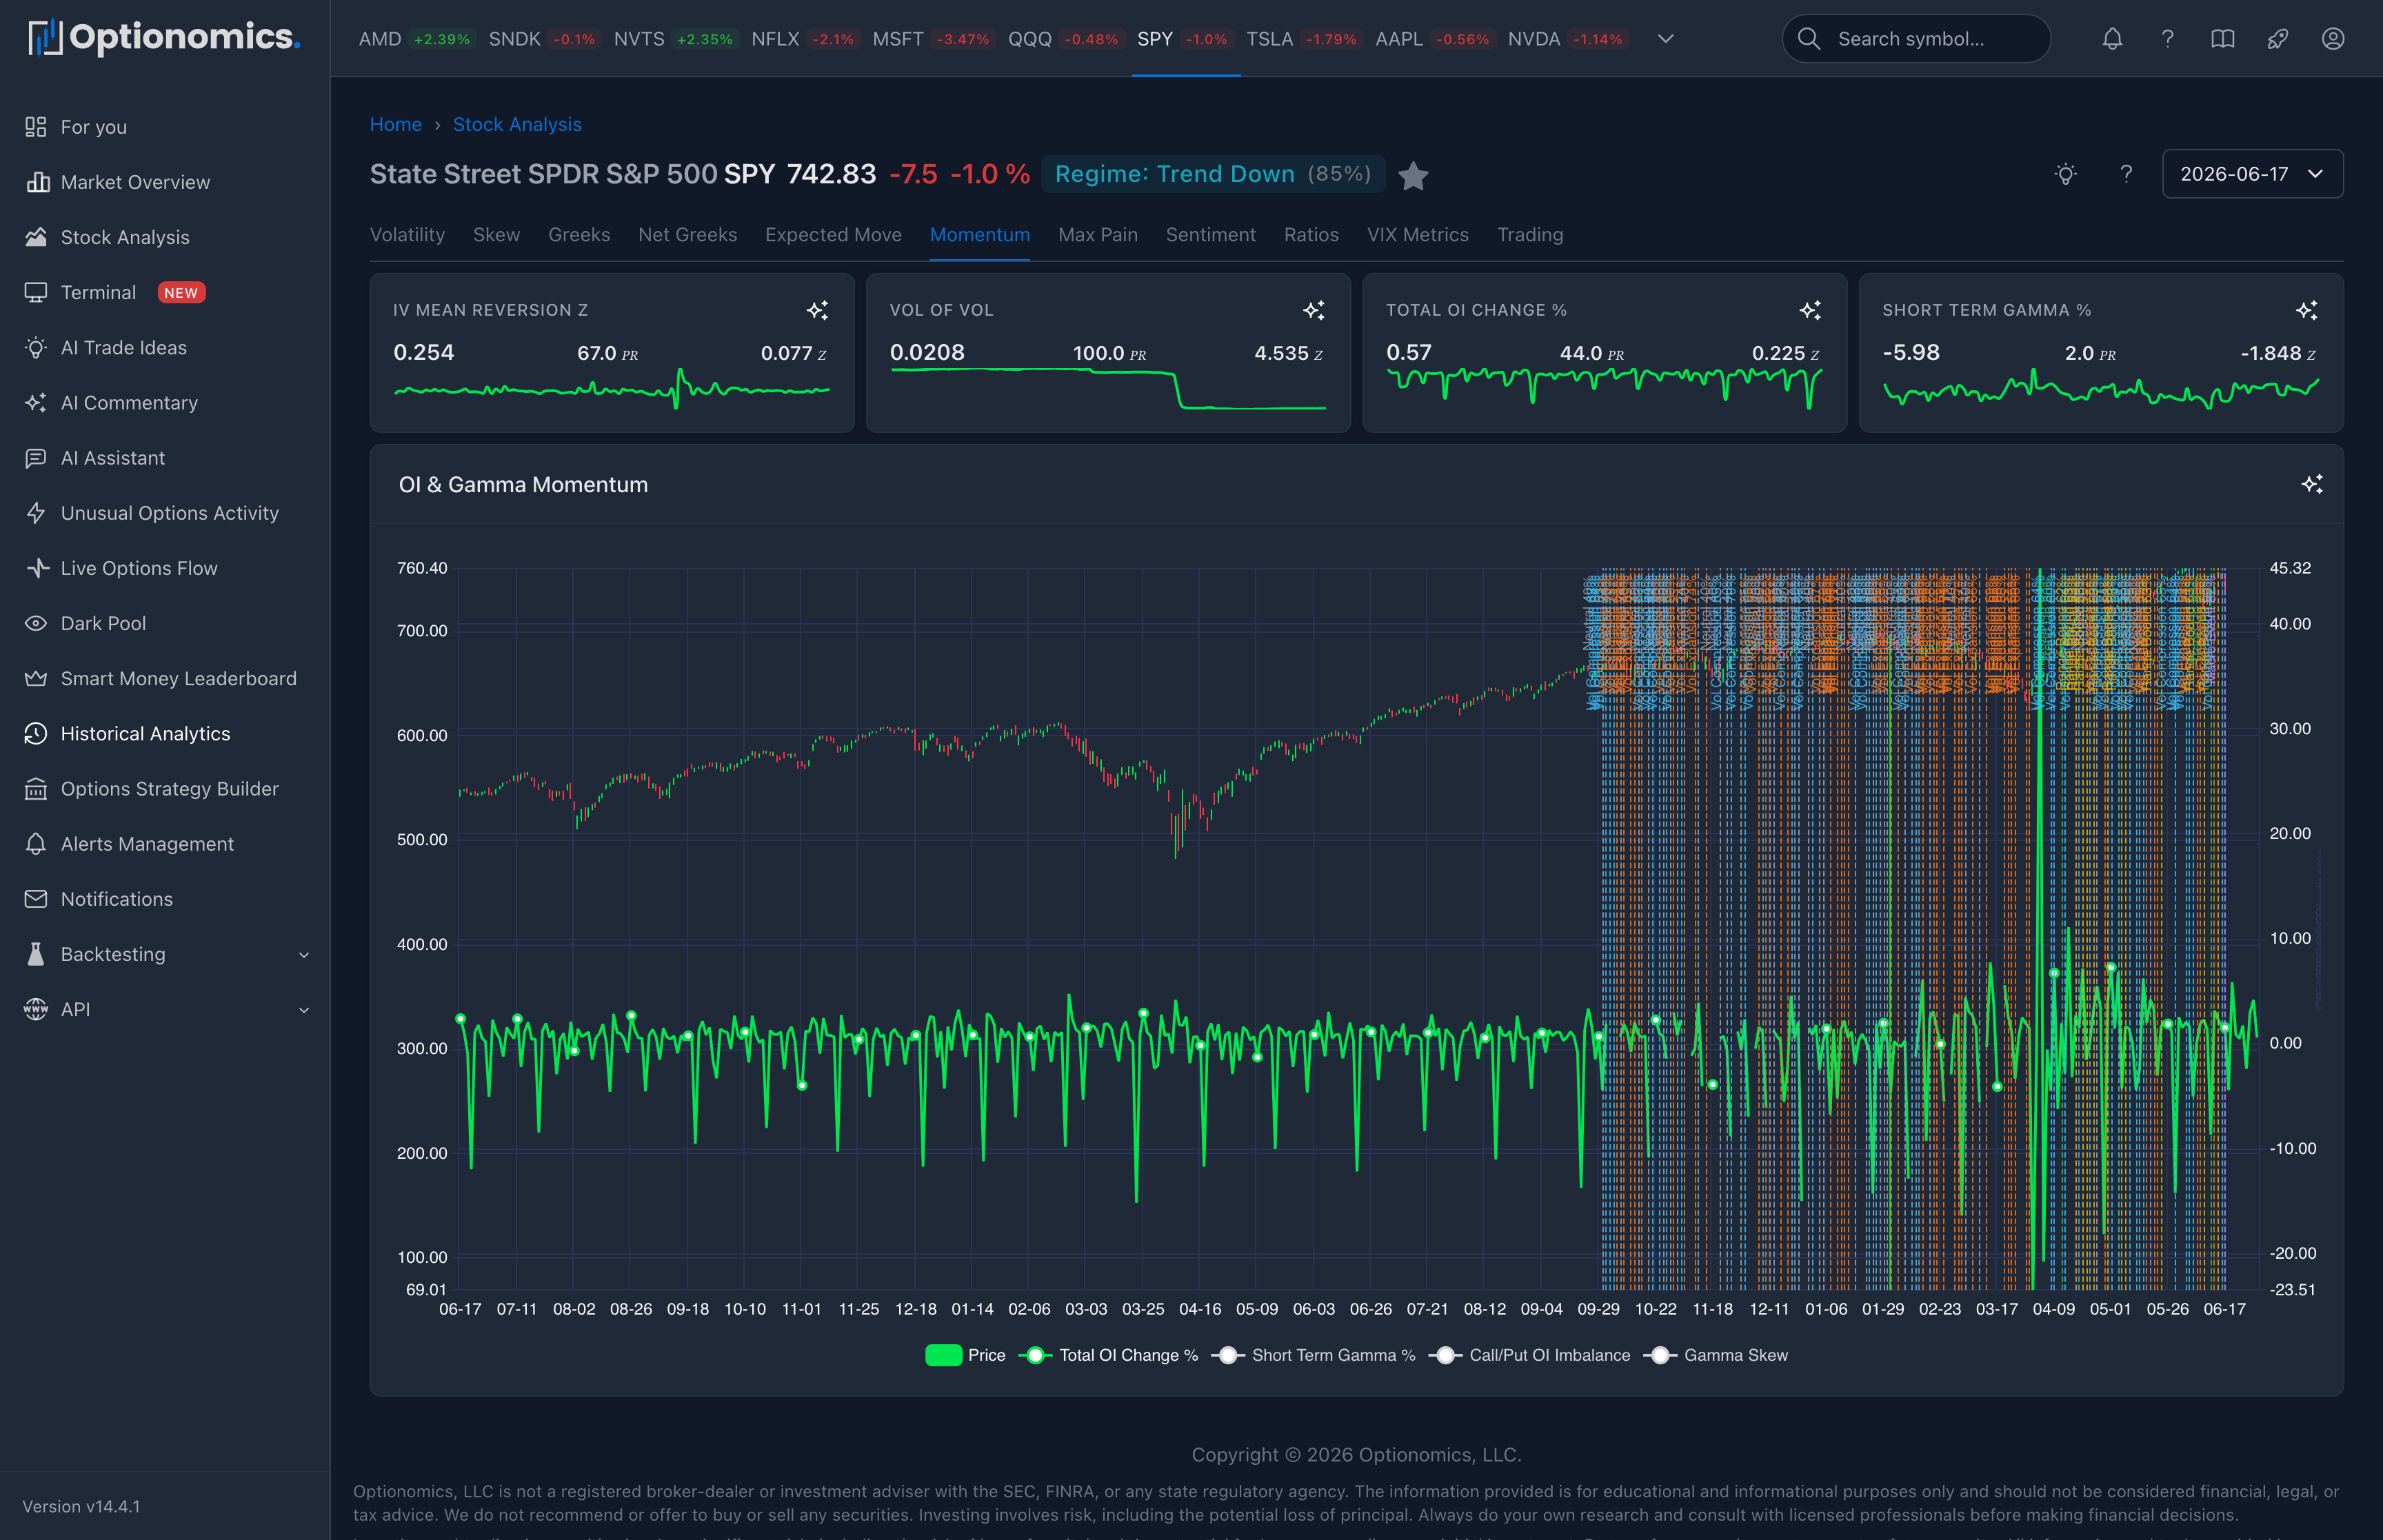The width and height of the screenshot is (2383, 1540).
Task: Click the Home breadcrumb link
Action: 395,125
